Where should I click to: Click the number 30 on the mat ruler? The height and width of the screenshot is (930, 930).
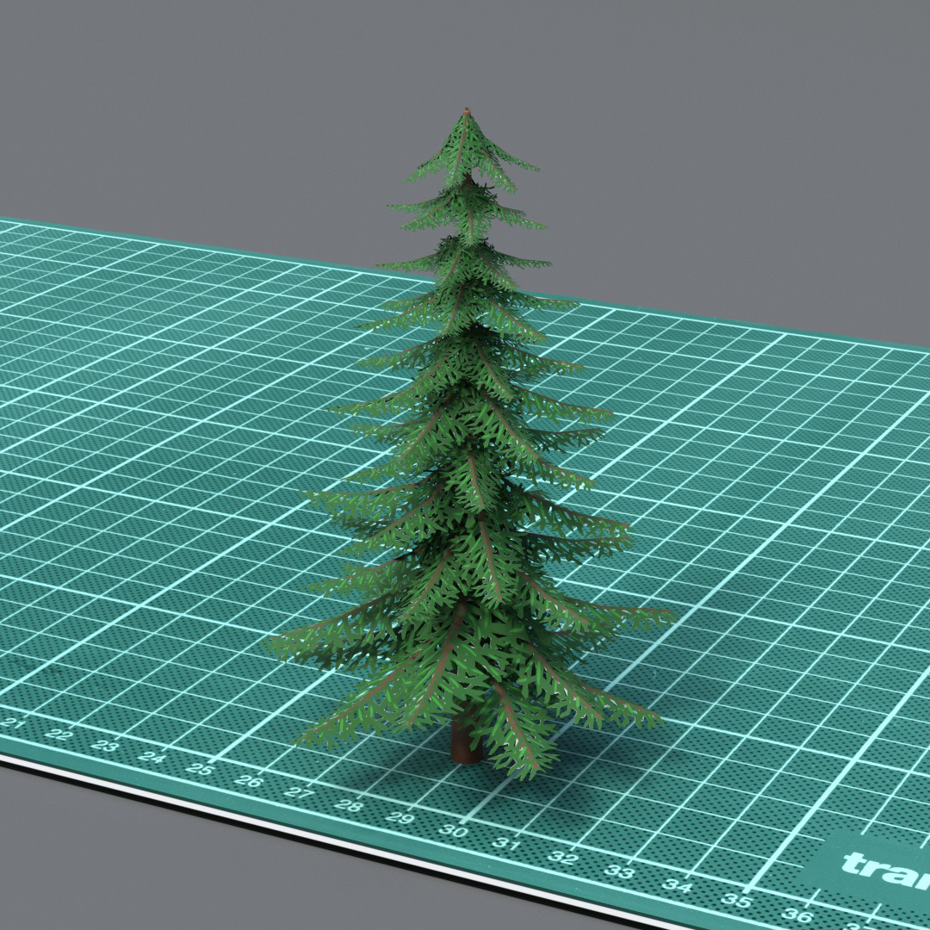[x=454, y=831]
